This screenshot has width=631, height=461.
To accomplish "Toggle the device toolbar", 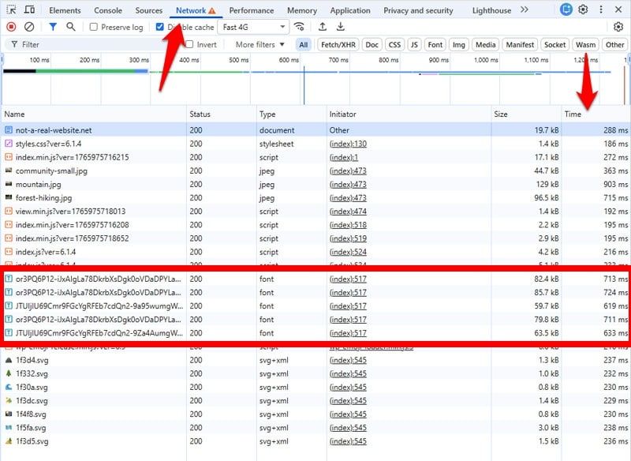I will click(x=31, y=10).
